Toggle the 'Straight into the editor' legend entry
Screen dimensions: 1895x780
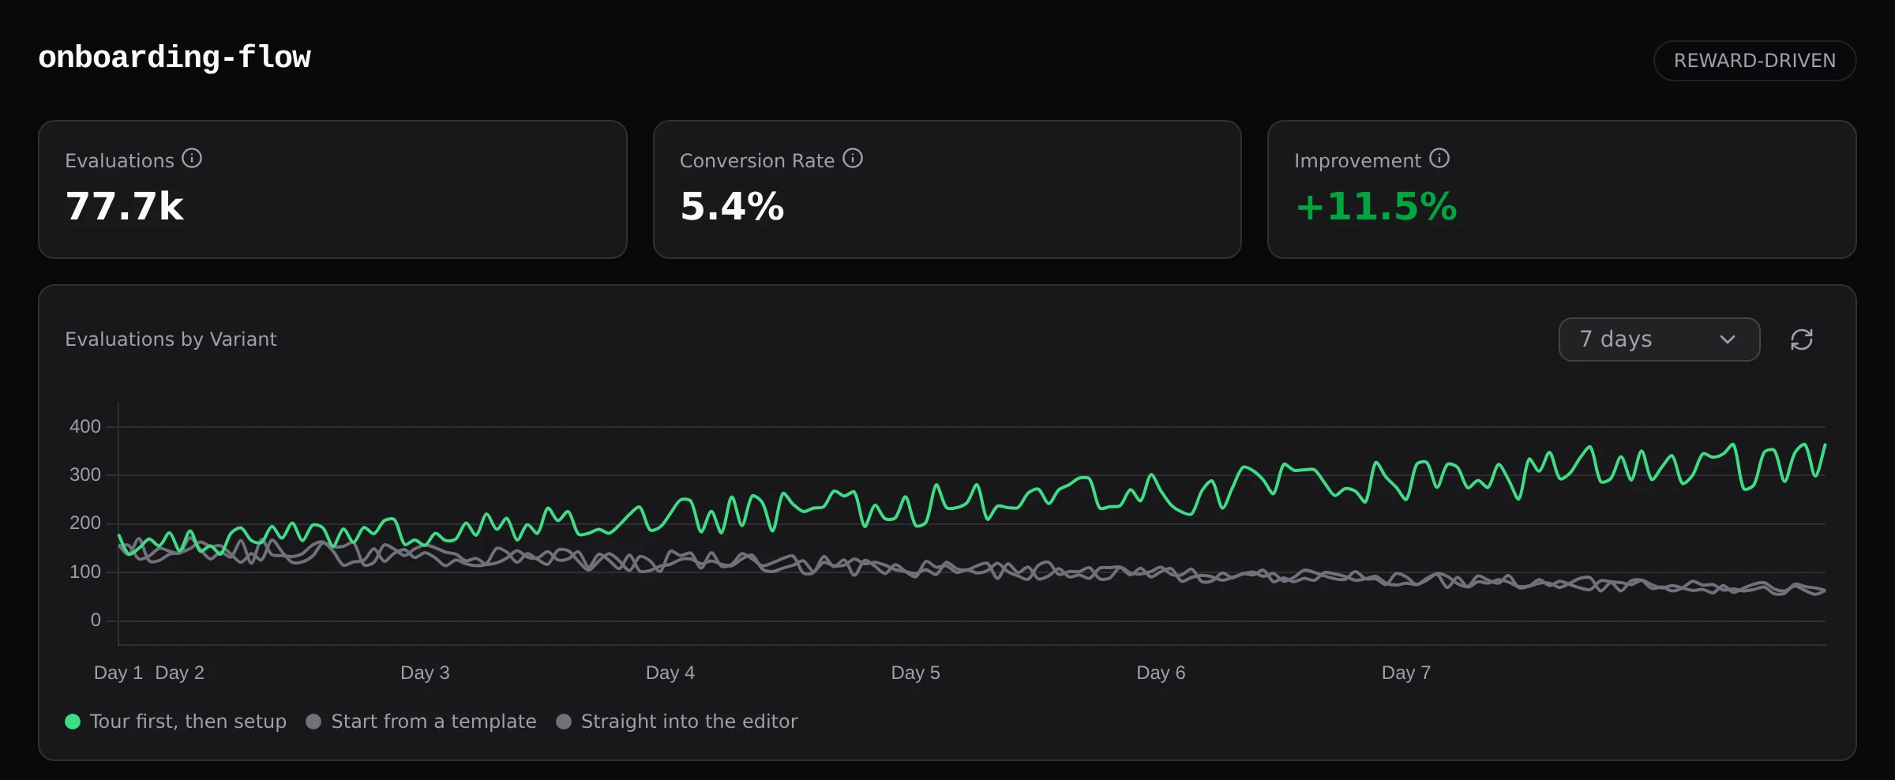(x=677, y=722)
